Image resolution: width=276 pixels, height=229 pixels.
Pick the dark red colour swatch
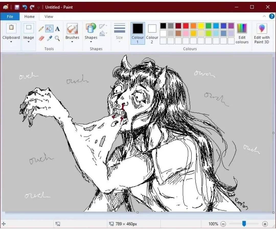pos(178,26)
